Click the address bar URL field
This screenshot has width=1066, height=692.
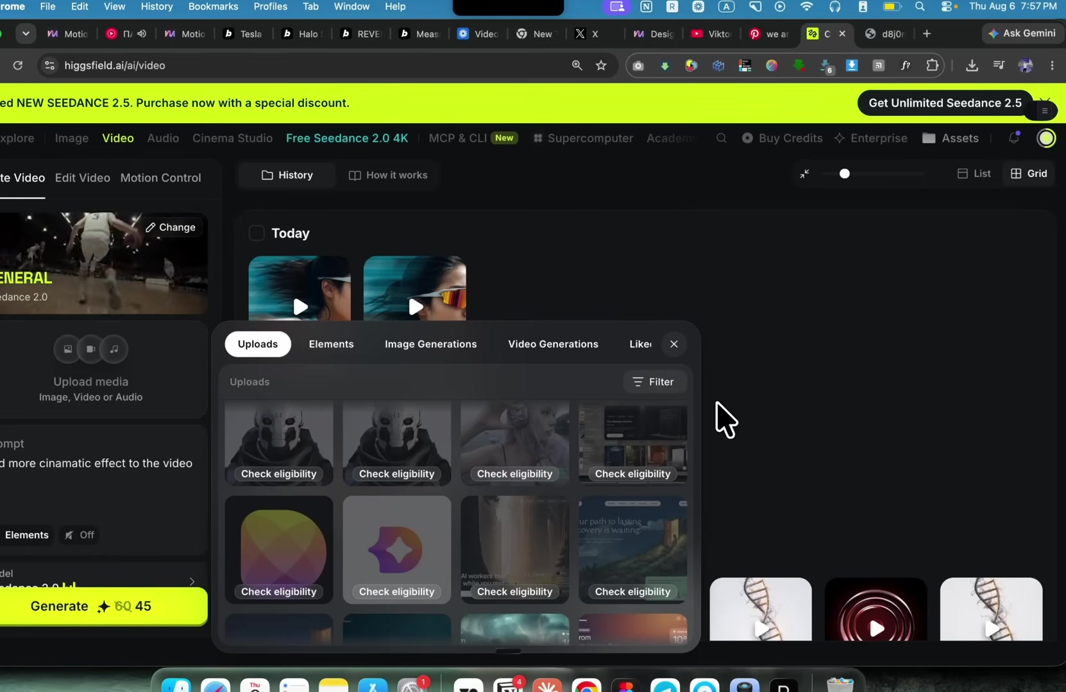click(x=308, y=65)
